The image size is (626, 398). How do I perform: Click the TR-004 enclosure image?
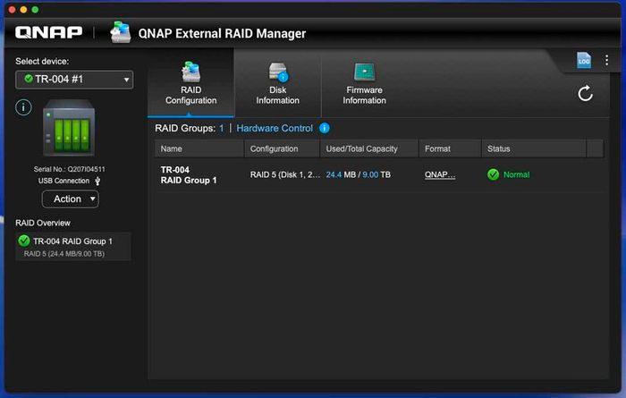(69, 128)
